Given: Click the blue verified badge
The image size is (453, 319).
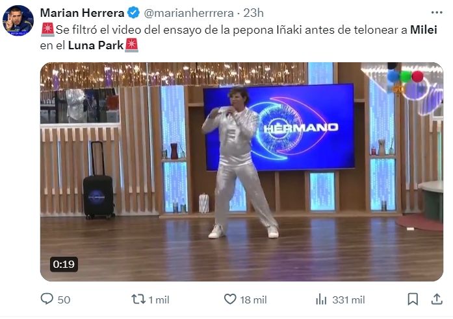Looking at the screenshot, I should coord(133,13).
